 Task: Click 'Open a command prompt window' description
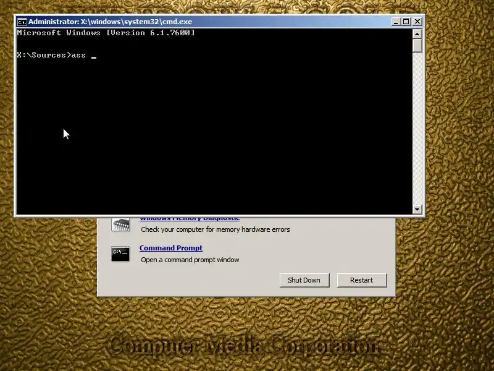click(x=190, y=260)
